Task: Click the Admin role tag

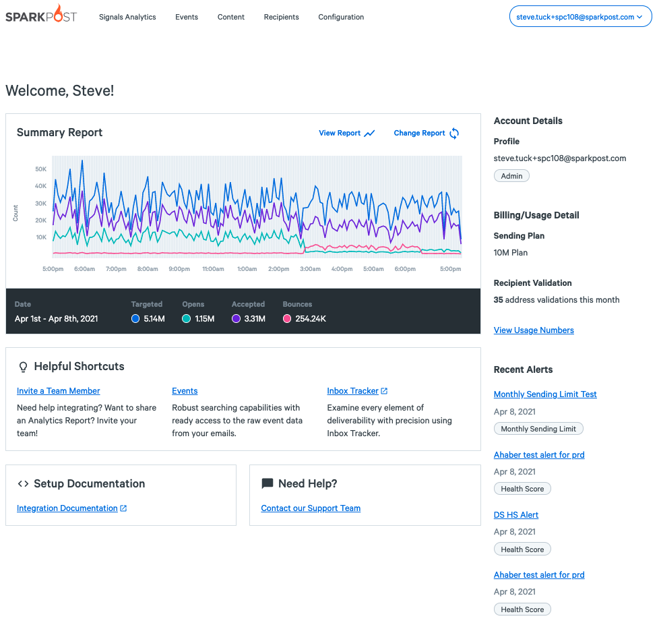Action: coord(511,176)
